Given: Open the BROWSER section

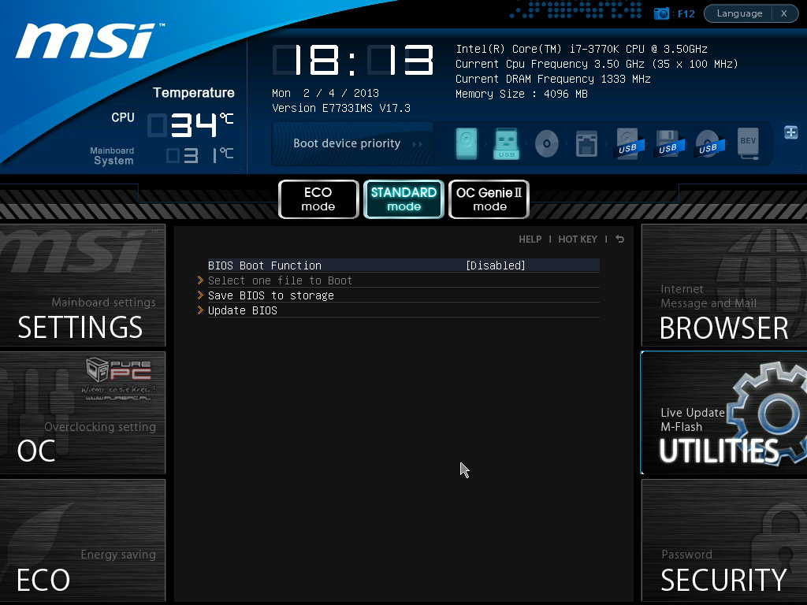Looking at the screenshot, I should [724, 285].
